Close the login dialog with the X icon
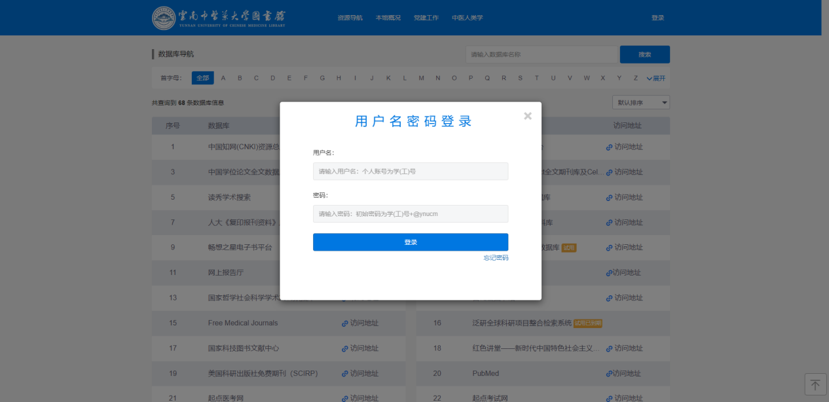The height and width of the screenshot is (402, 829). 528,116
